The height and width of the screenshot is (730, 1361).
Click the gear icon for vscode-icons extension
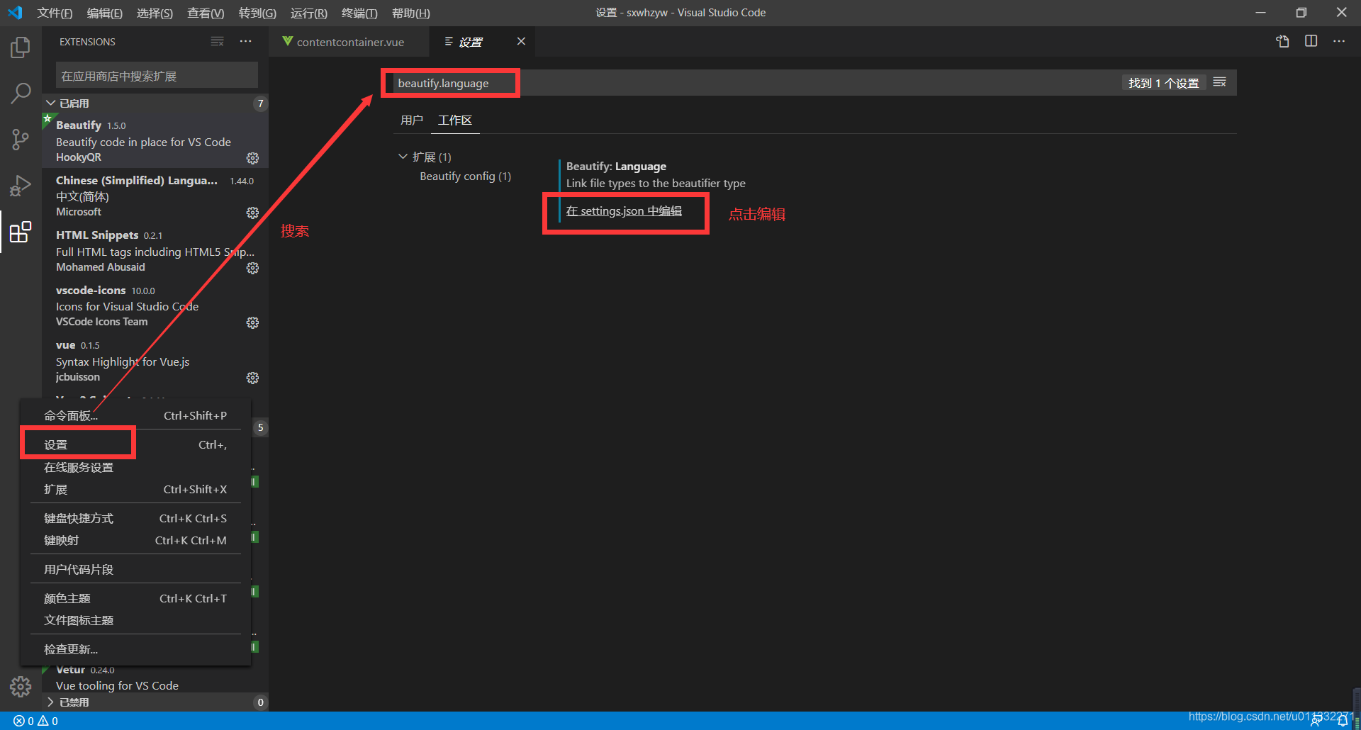[x=252, y=322]
